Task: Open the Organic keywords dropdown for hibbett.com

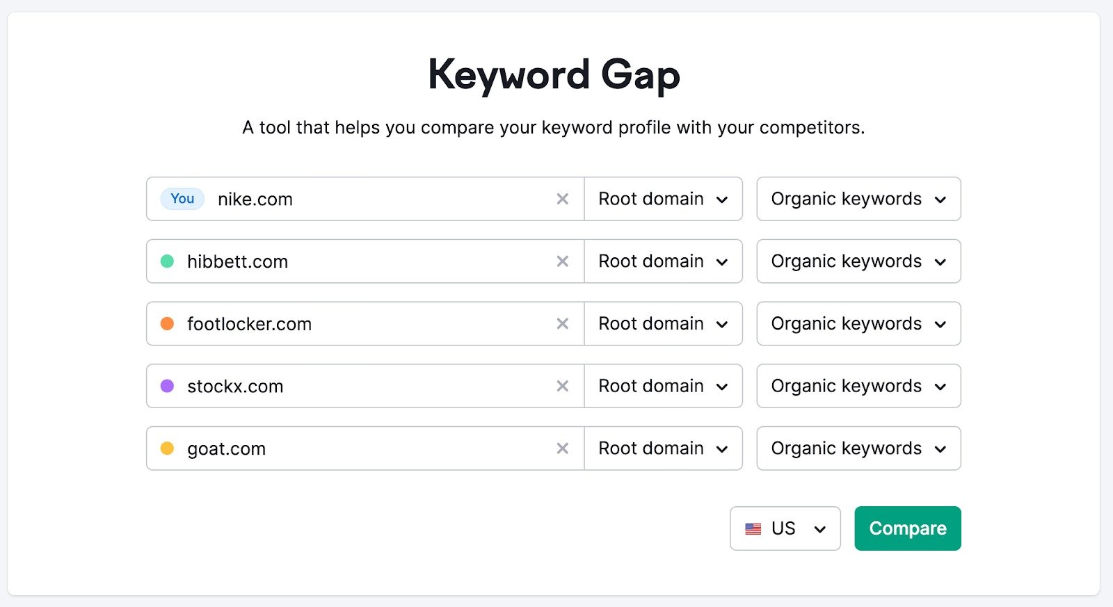Action: (858, 261)
